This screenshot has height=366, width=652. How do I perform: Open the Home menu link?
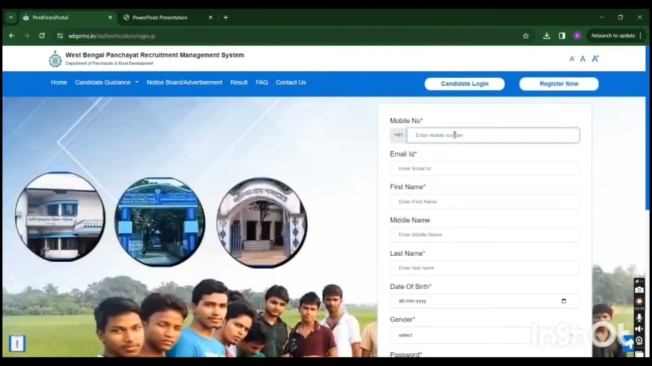(59, 82)
